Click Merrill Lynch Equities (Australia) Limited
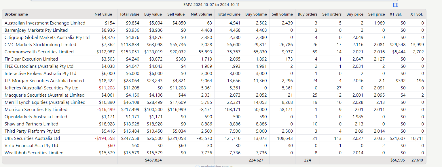This screenshot has width=442, height=167. pyautogui.click(x=45, y=102)
